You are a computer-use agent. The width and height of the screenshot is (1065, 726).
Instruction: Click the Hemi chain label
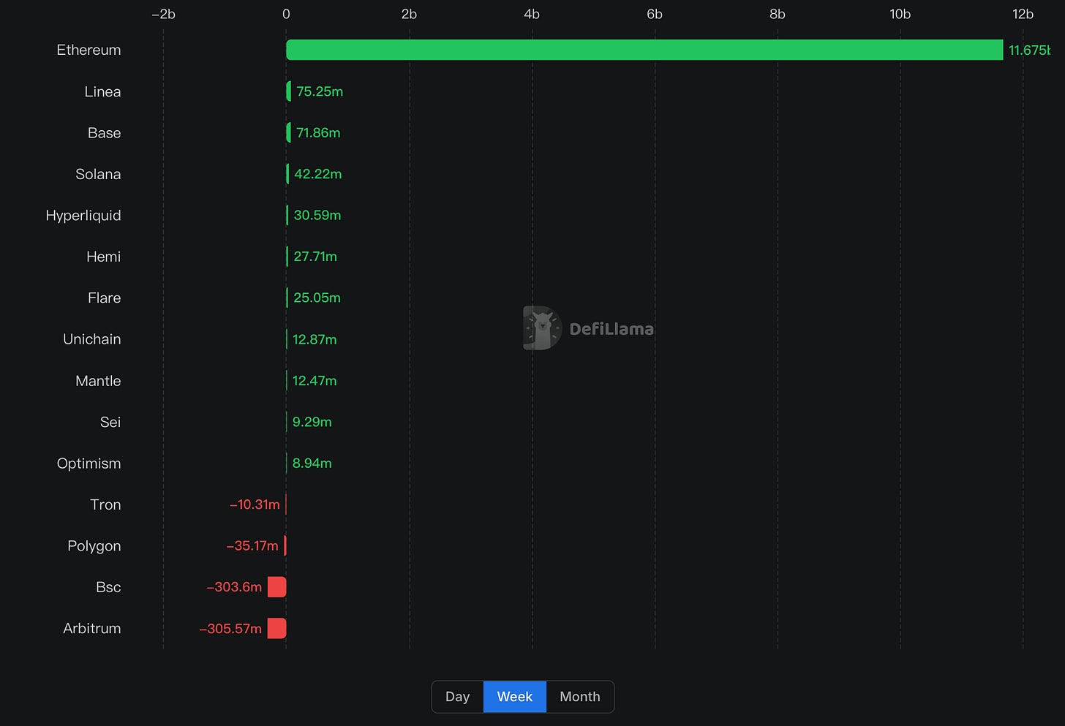[104, 257]
